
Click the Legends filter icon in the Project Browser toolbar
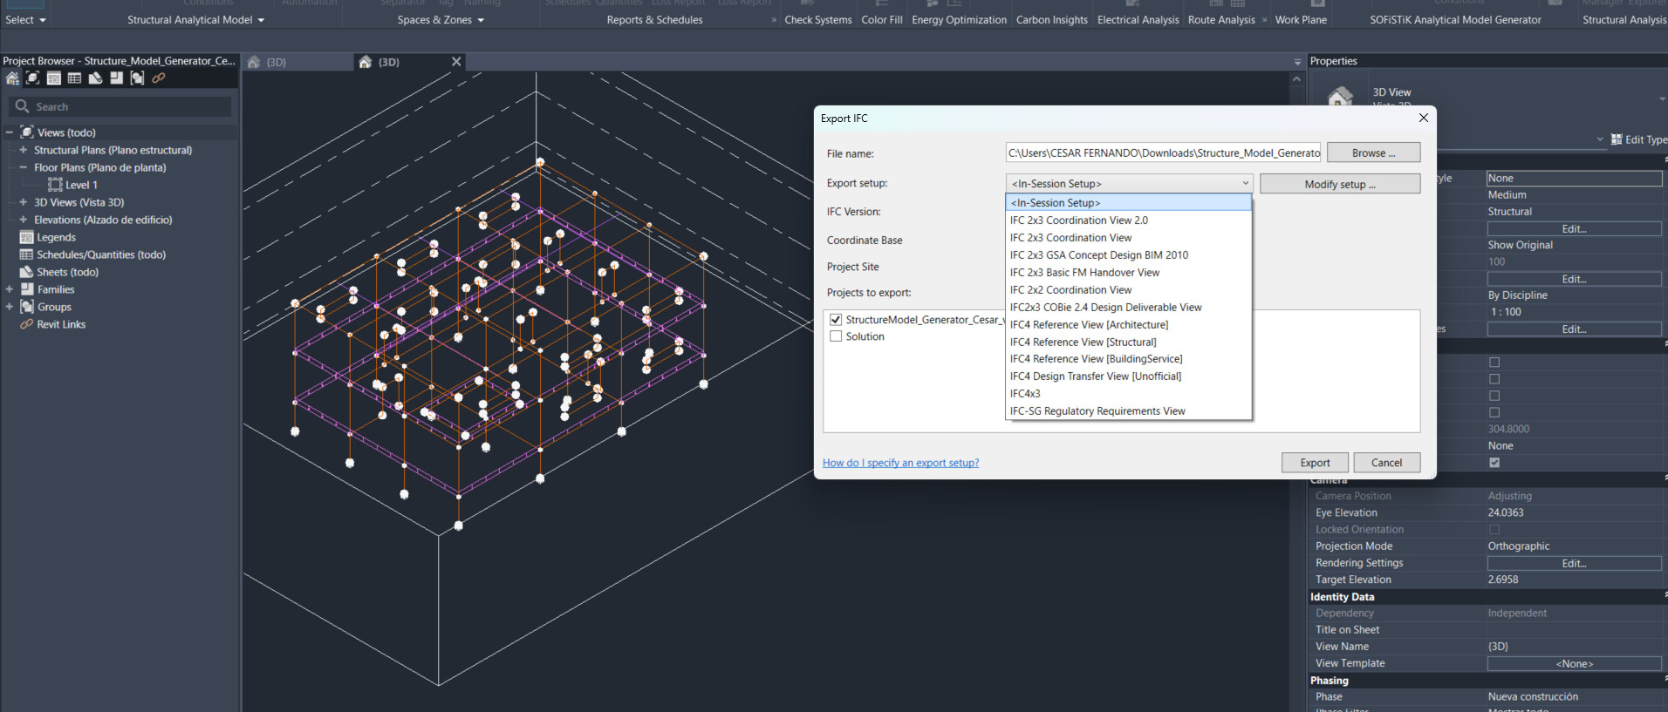54,78
